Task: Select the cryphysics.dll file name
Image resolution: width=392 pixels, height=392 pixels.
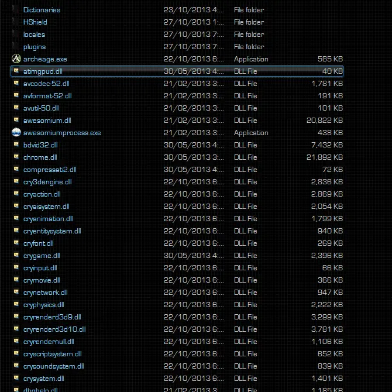Action: click(x=44, y=305)
